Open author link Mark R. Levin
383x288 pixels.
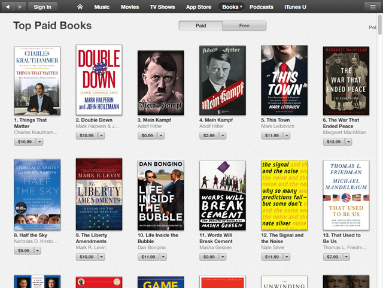pyautogui.click(x=91, y=248)
